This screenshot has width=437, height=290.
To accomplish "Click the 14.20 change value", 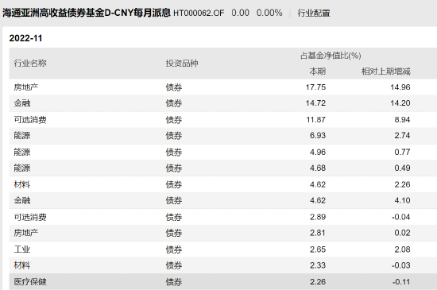I will pos(400,103).
